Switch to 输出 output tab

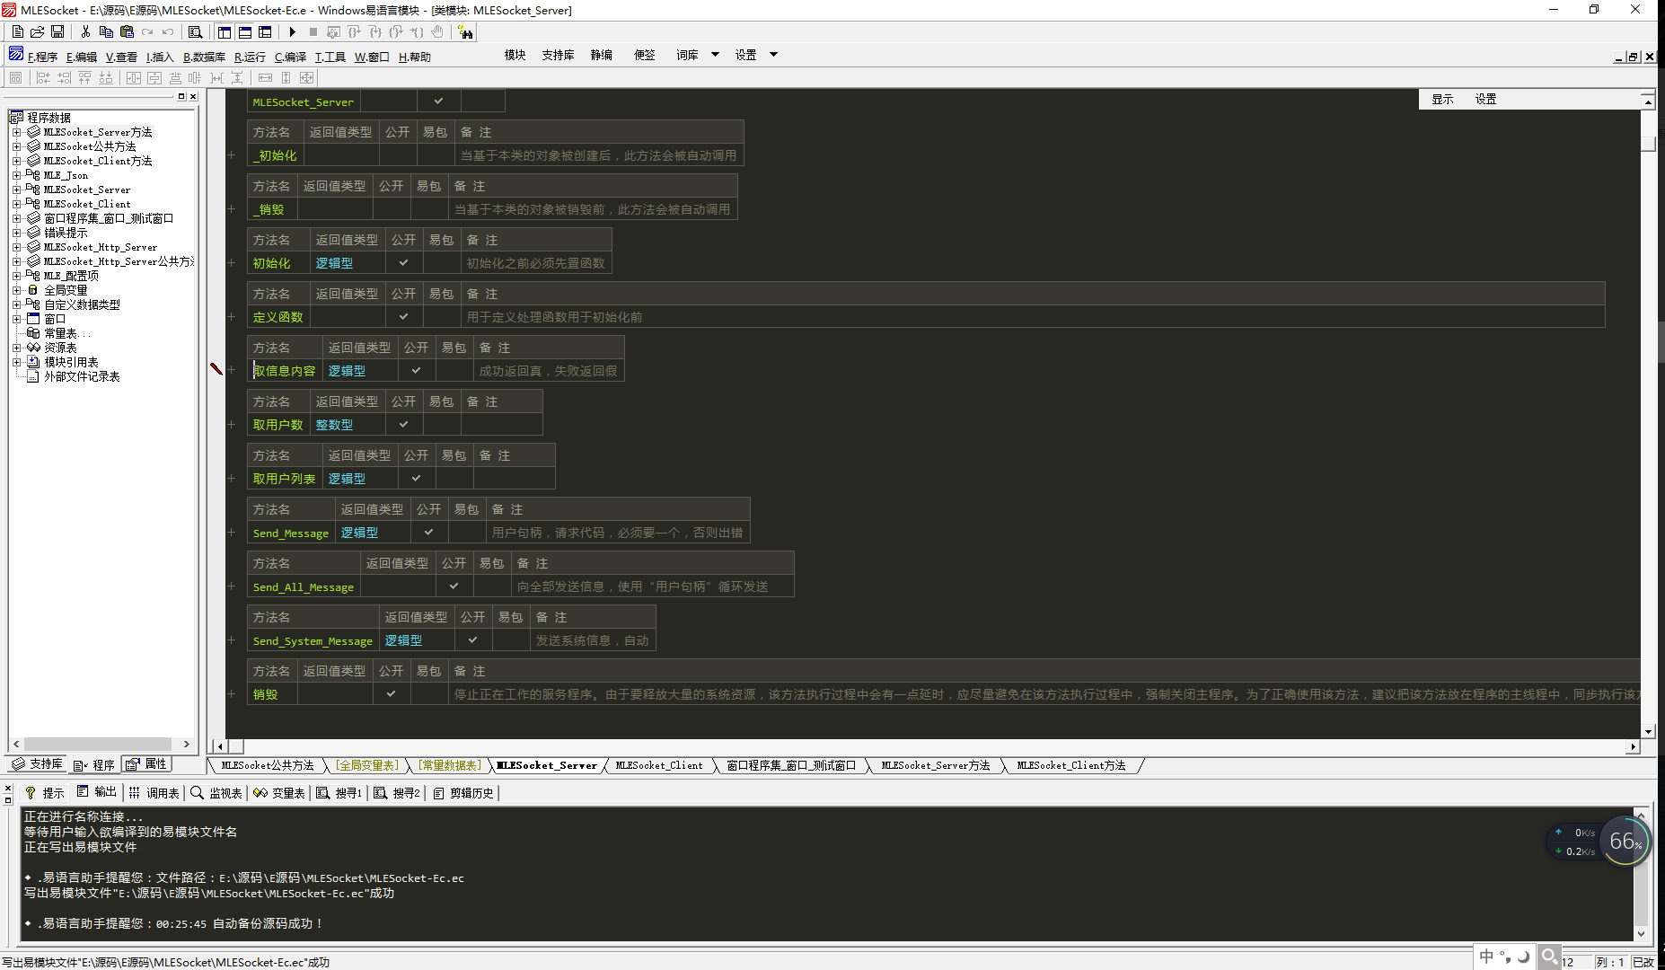[97, 792]
